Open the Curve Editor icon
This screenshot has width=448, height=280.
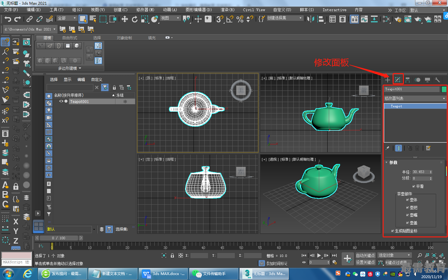point(364,19)
